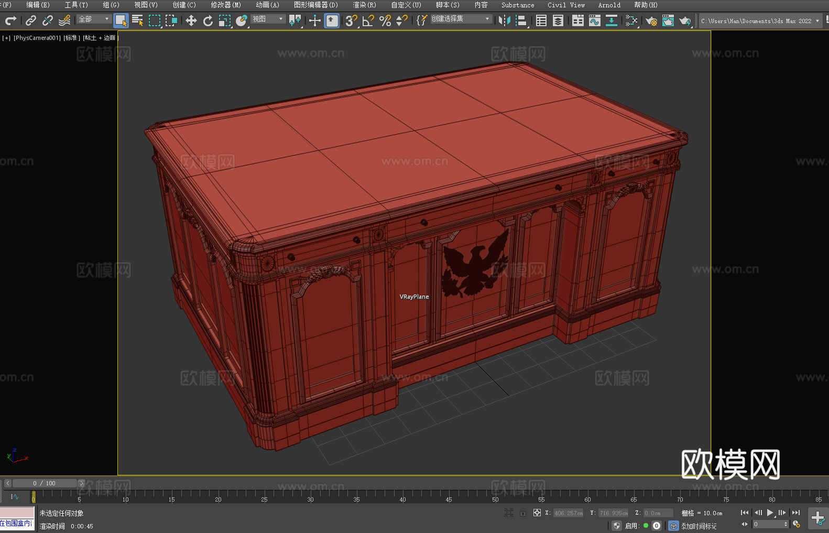Image resolution: width=829 pixels, height=533 pixels.
Task: Click the [粘土 + 边面] viewport label
Action: click(x=101, y=38)
